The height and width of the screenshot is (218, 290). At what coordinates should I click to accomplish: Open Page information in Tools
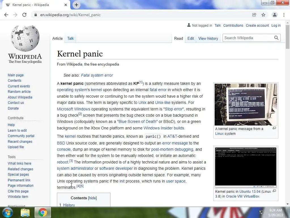click(20, 186)
